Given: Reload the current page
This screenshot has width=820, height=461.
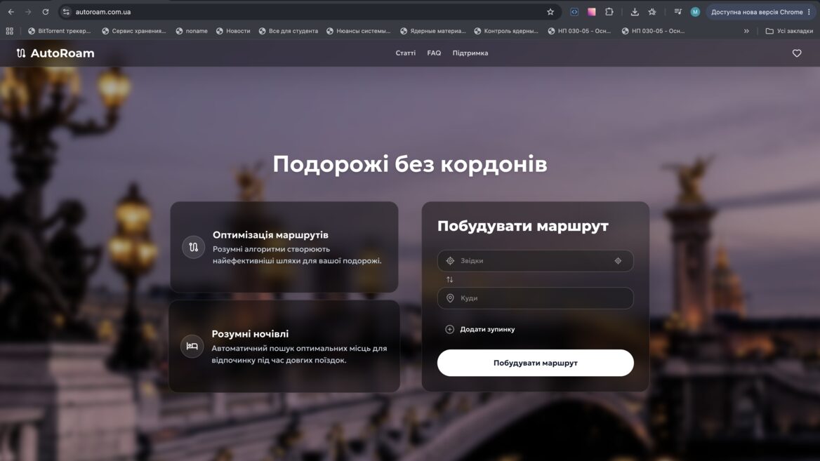Looking at the screenshot, I should click(46, 11).
